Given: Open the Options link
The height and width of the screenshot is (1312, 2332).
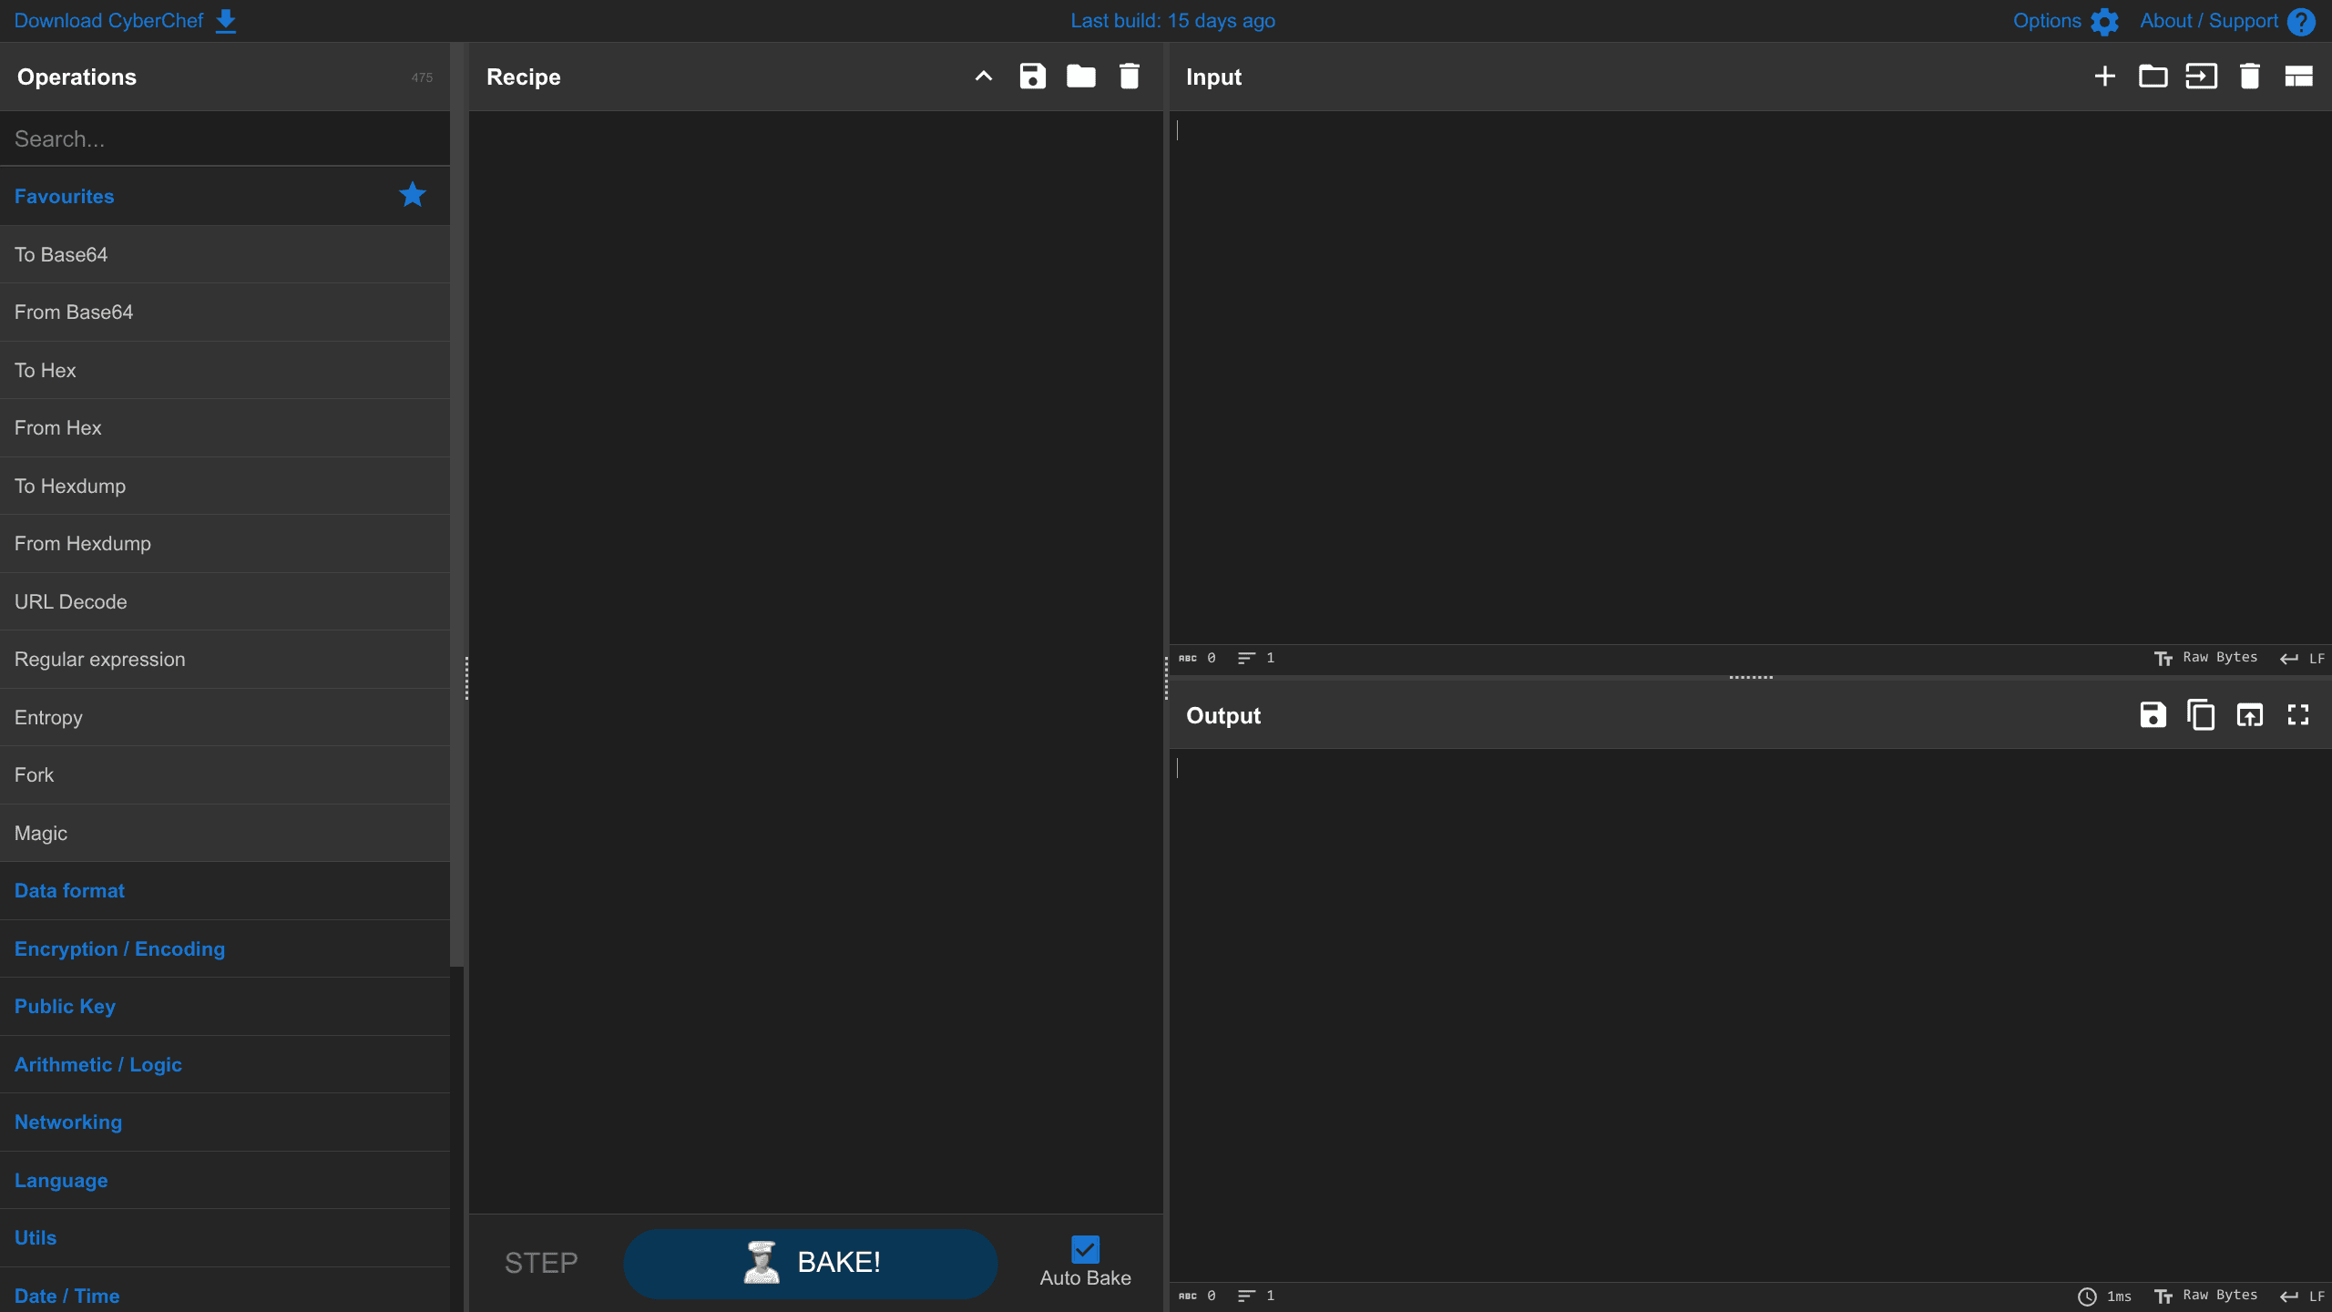Looking at the screenshot, I should 2066,21.
